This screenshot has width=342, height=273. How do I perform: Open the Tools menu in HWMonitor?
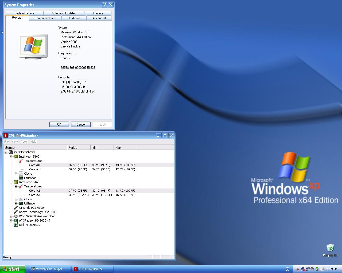tap(24, 142)
